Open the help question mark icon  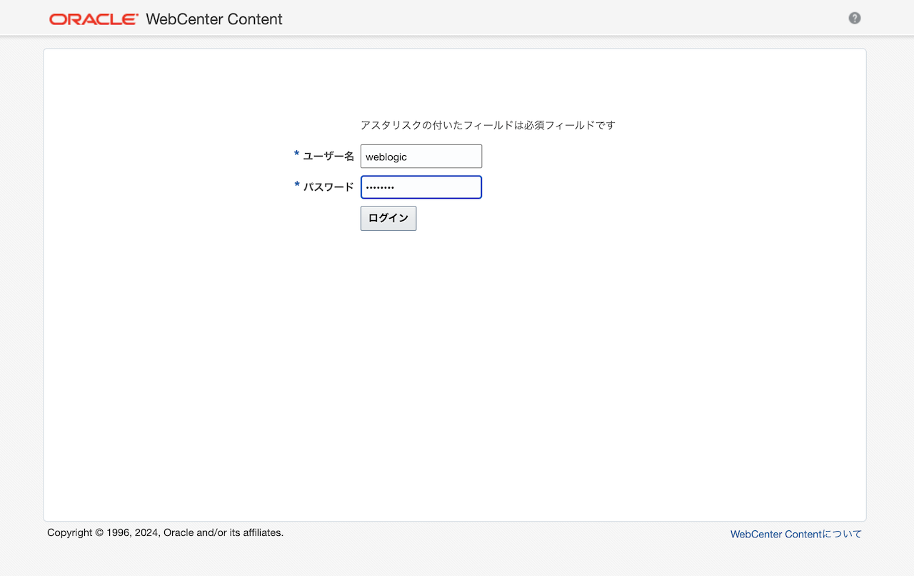pos(854,19)
